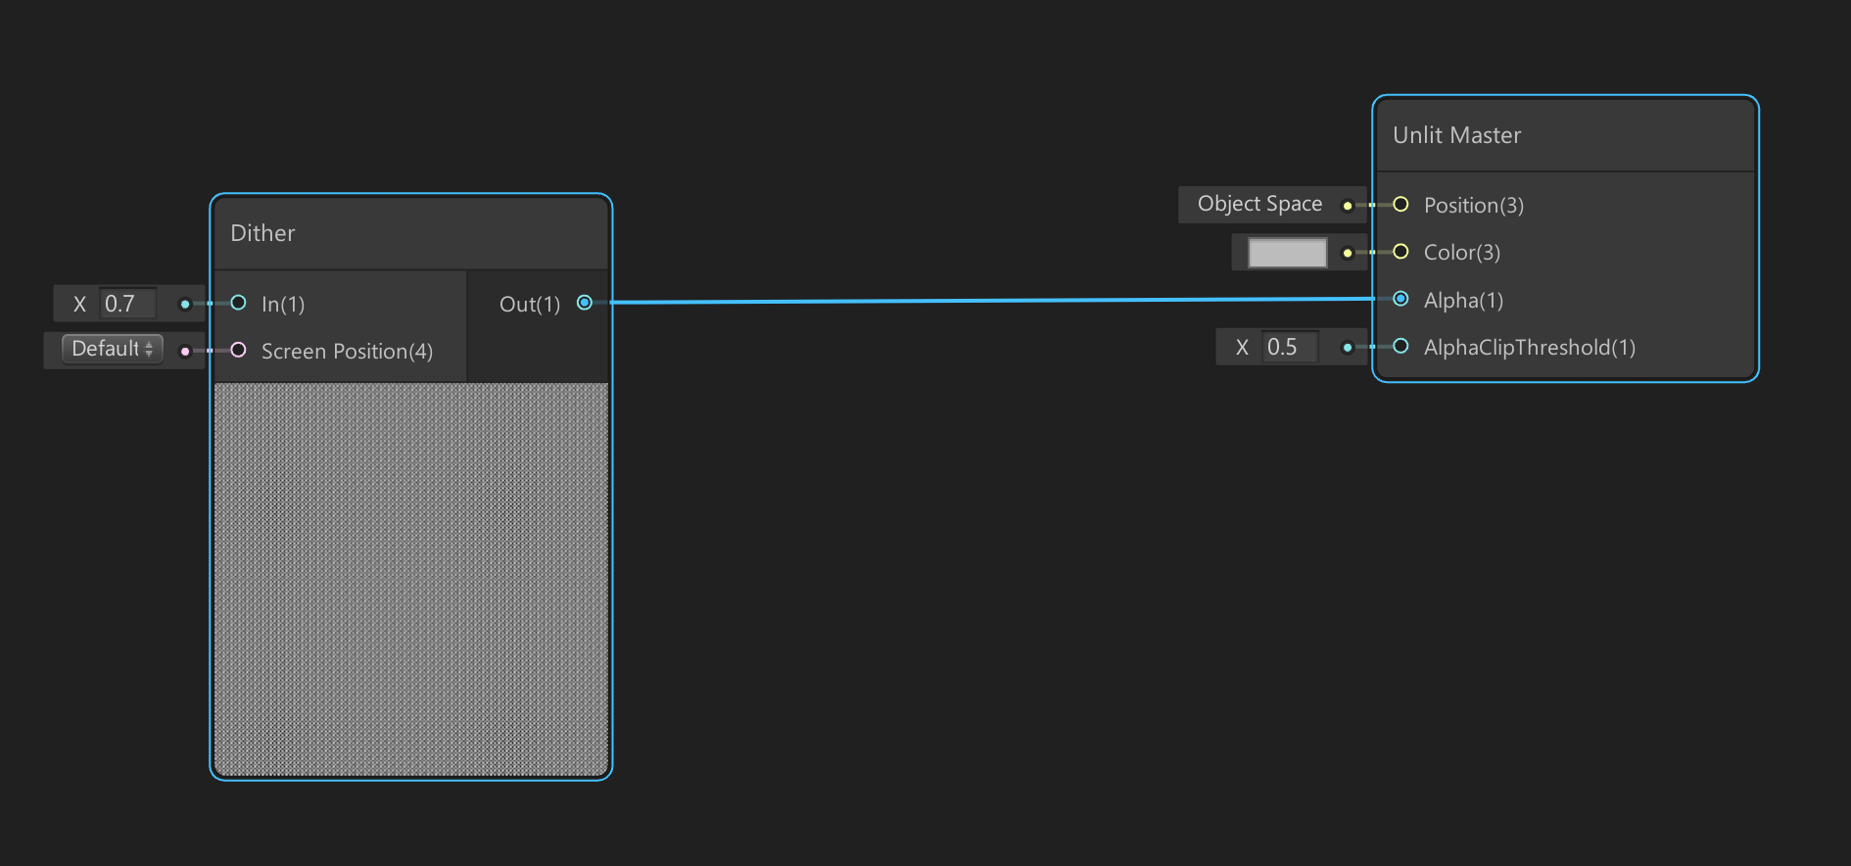Click the Dither node preview image
Viewport: 1851px width, 866px height.
pyautogui.click(x=411, y=579)
